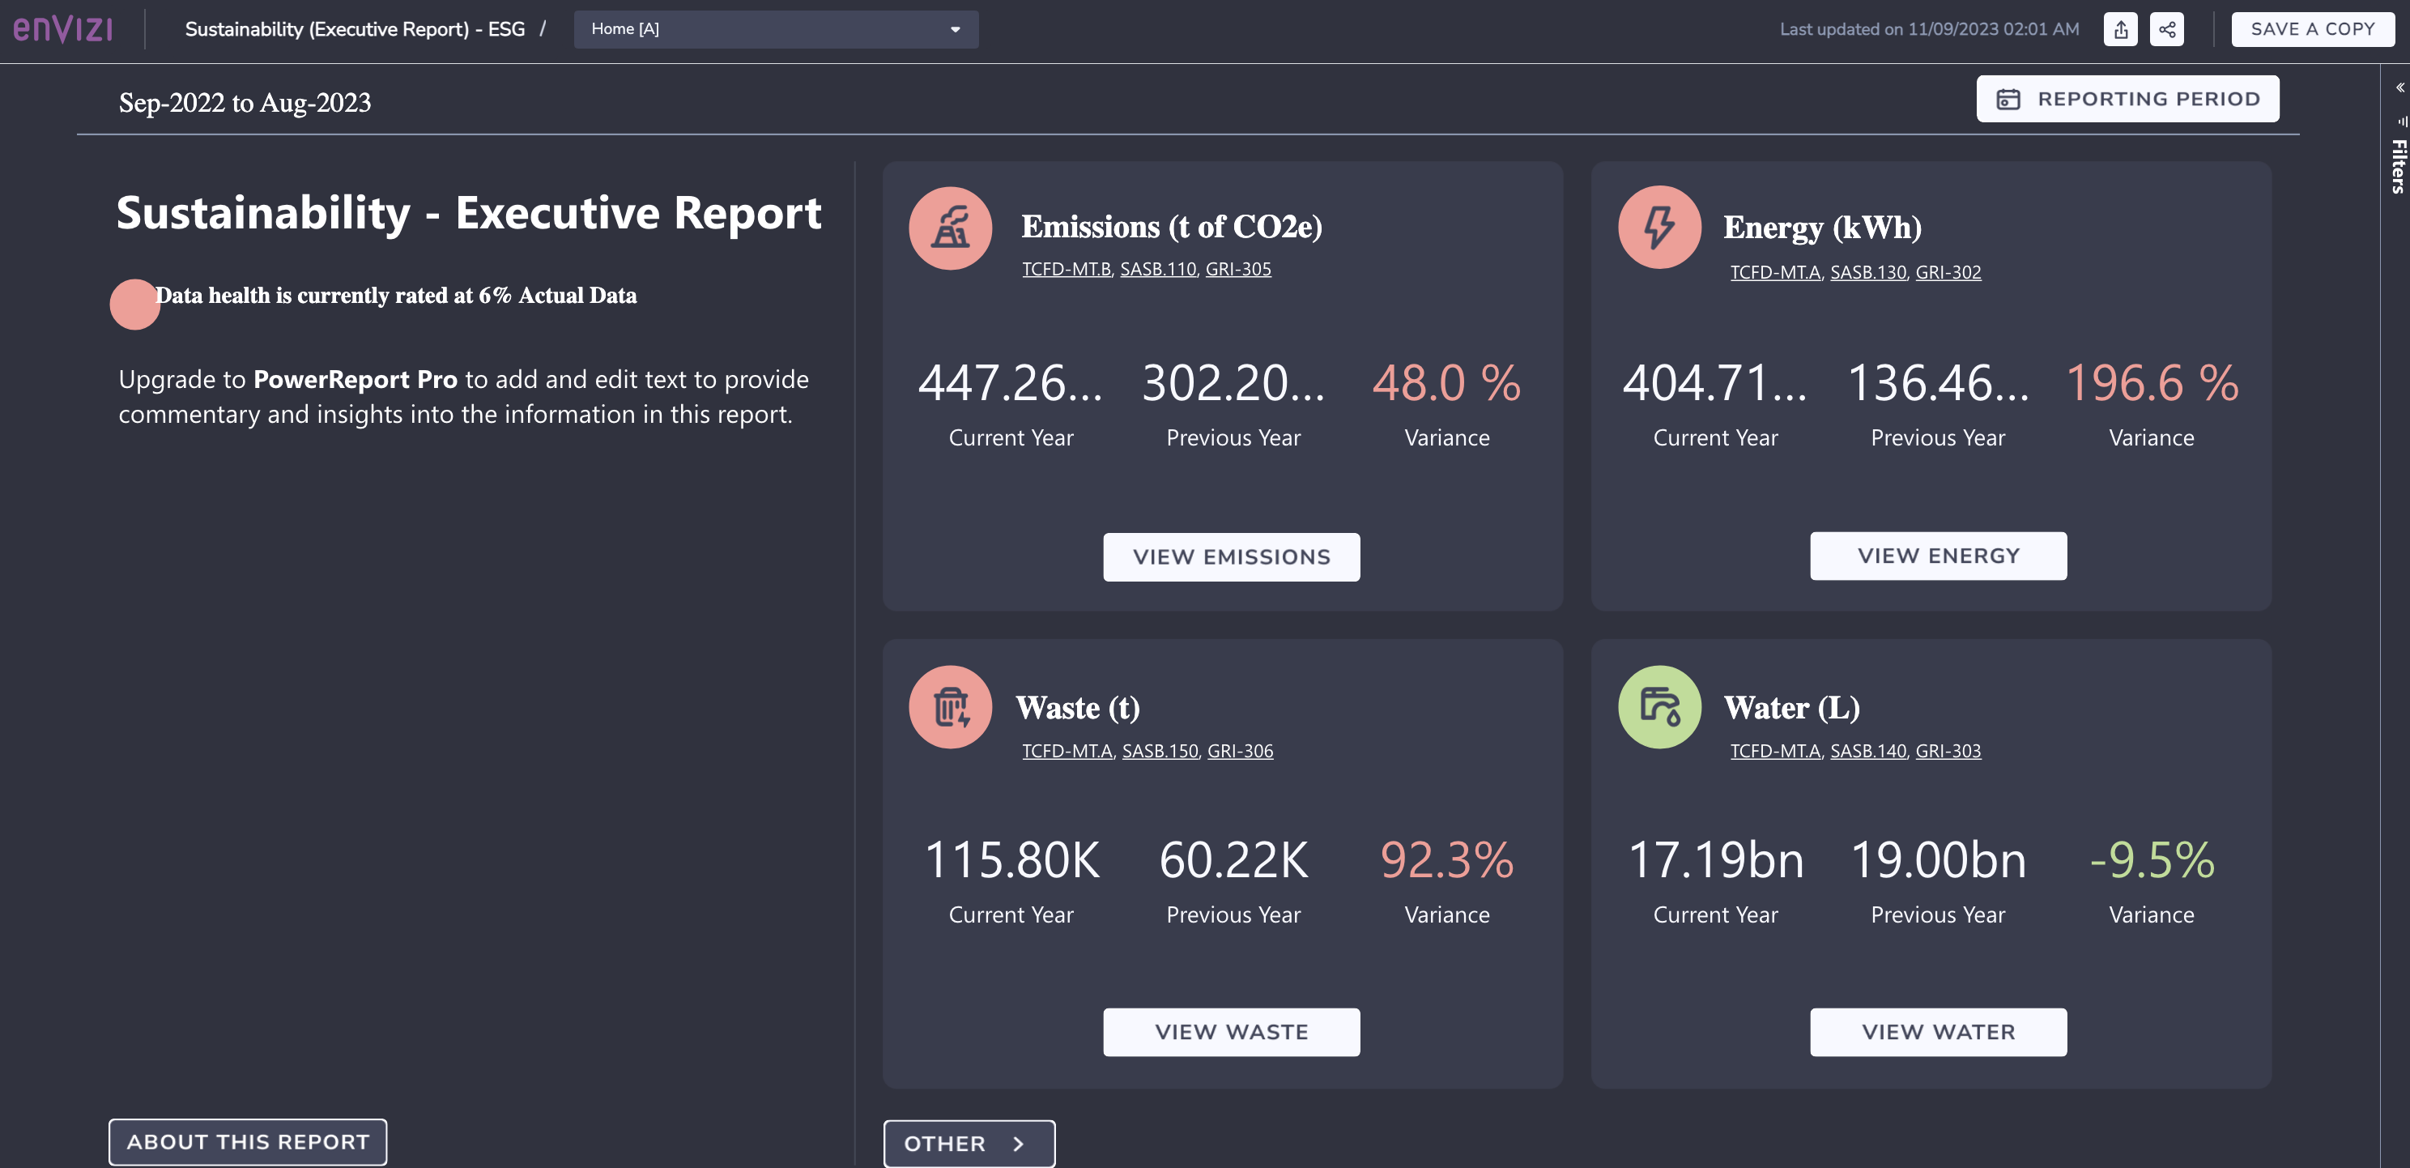The image size is (2410, 1168).
Task: Open SASB.150 link under Waste
Action: 1159,751
